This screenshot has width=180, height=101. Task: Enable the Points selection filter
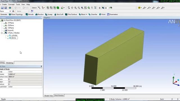(x=48, y=8)
